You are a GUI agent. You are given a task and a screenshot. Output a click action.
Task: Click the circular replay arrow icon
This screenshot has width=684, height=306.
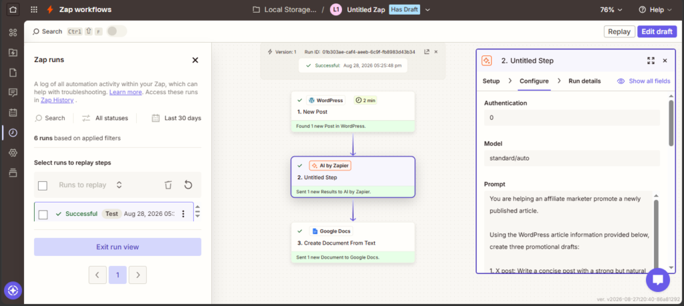188,185
